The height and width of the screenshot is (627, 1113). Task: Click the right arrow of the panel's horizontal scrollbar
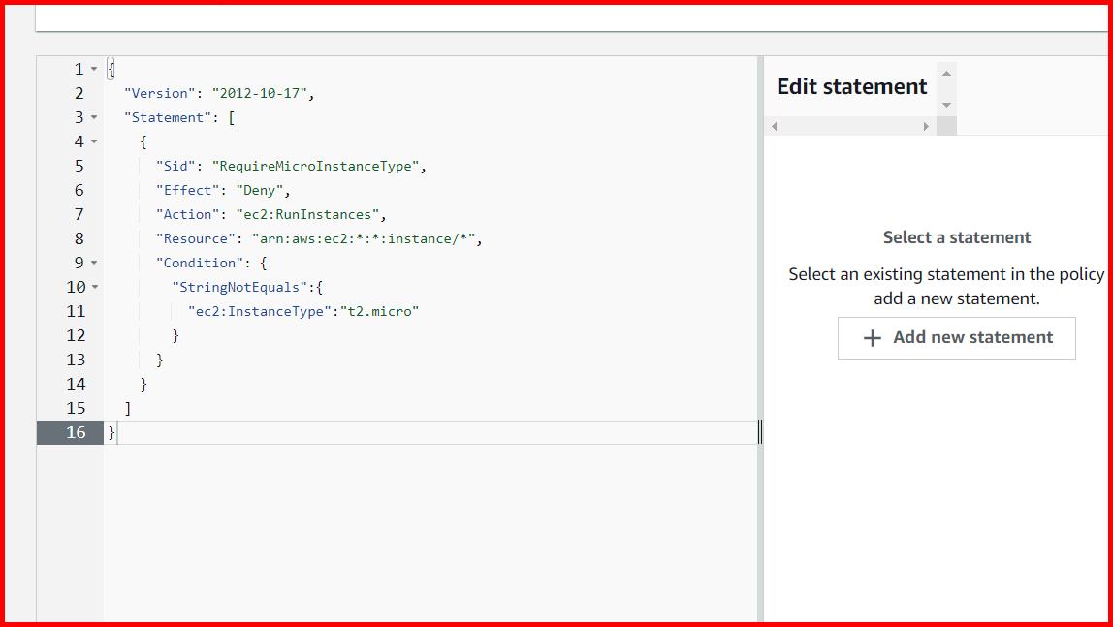click(926, 126)
